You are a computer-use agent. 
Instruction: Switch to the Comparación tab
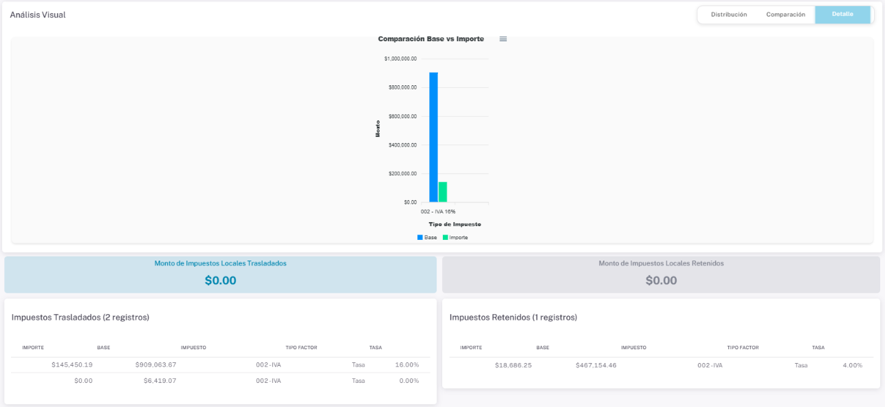785,14
